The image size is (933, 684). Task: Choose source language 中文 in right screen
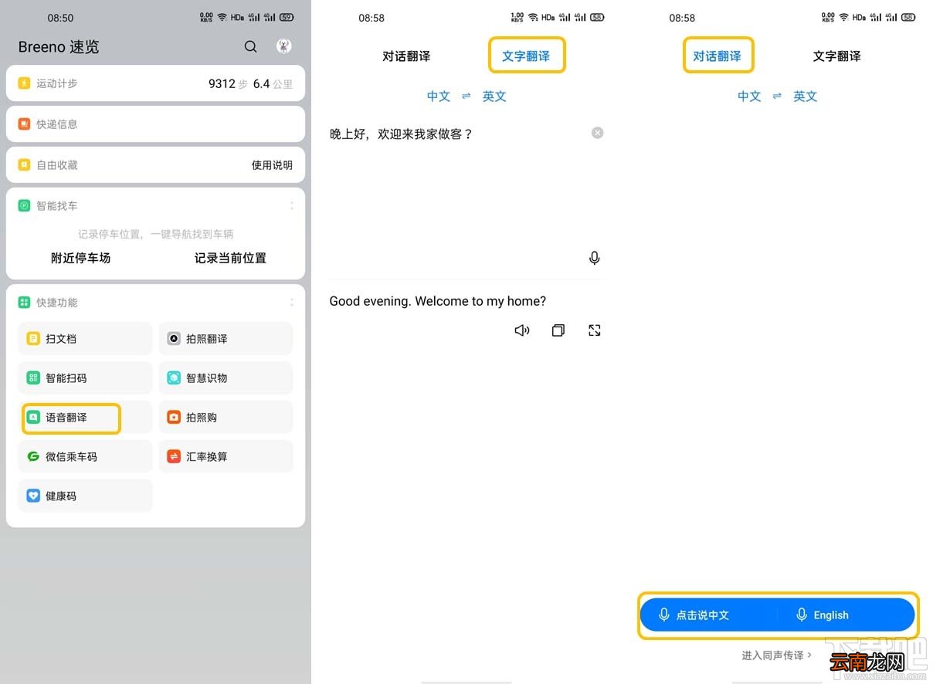click(x=749, y=97)
